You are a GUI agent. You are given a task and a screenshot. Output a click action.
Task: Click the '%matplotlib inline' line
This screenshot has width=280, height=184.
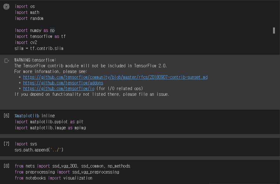pyautogui.click(x=35, y=116)
